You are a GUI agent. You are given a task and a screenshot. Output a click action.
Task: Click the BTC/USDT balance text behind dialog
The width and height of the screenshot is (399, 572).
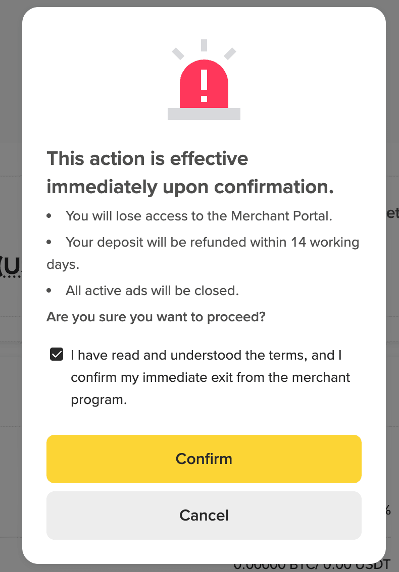coord(313,567)
